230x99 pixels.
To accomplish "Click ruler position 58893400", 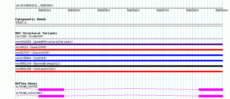I will pos(74,10).
